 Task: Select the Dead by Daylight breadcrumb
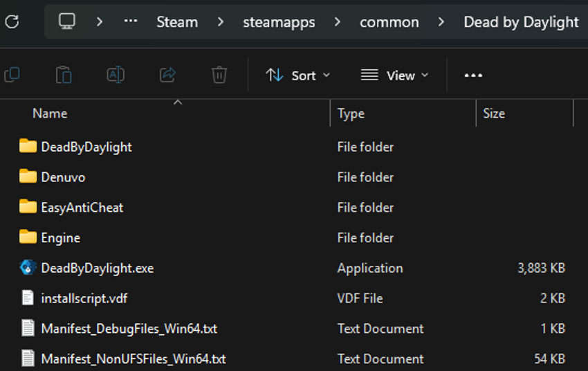(522, 23)
